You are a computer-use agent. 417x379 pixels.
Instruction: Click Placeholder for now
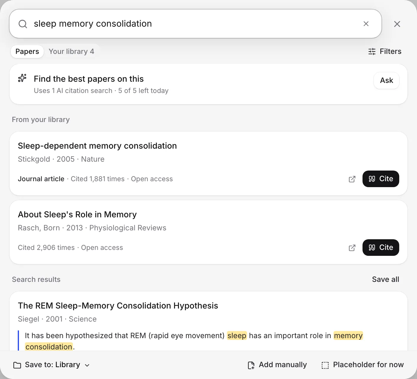pyautogui.click(x=363, y=365)
